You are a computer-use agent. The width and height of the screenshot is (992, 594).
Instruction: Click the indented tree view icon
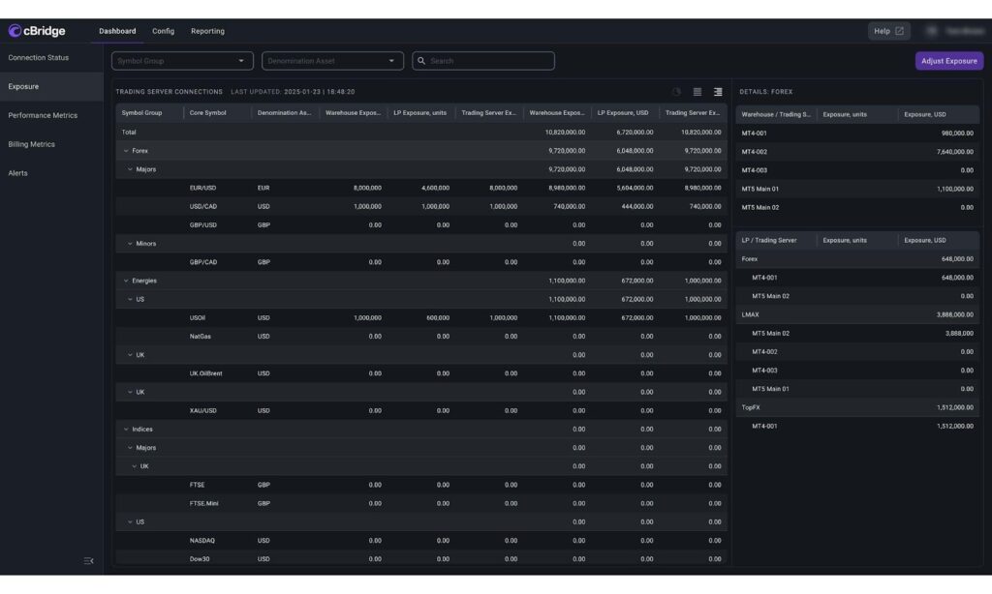coord(718,92)
